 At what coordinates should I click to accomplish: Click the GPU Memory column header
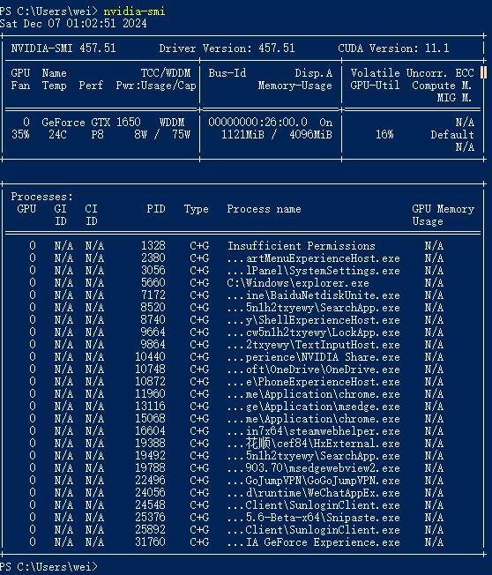click(x=443, y=209)
